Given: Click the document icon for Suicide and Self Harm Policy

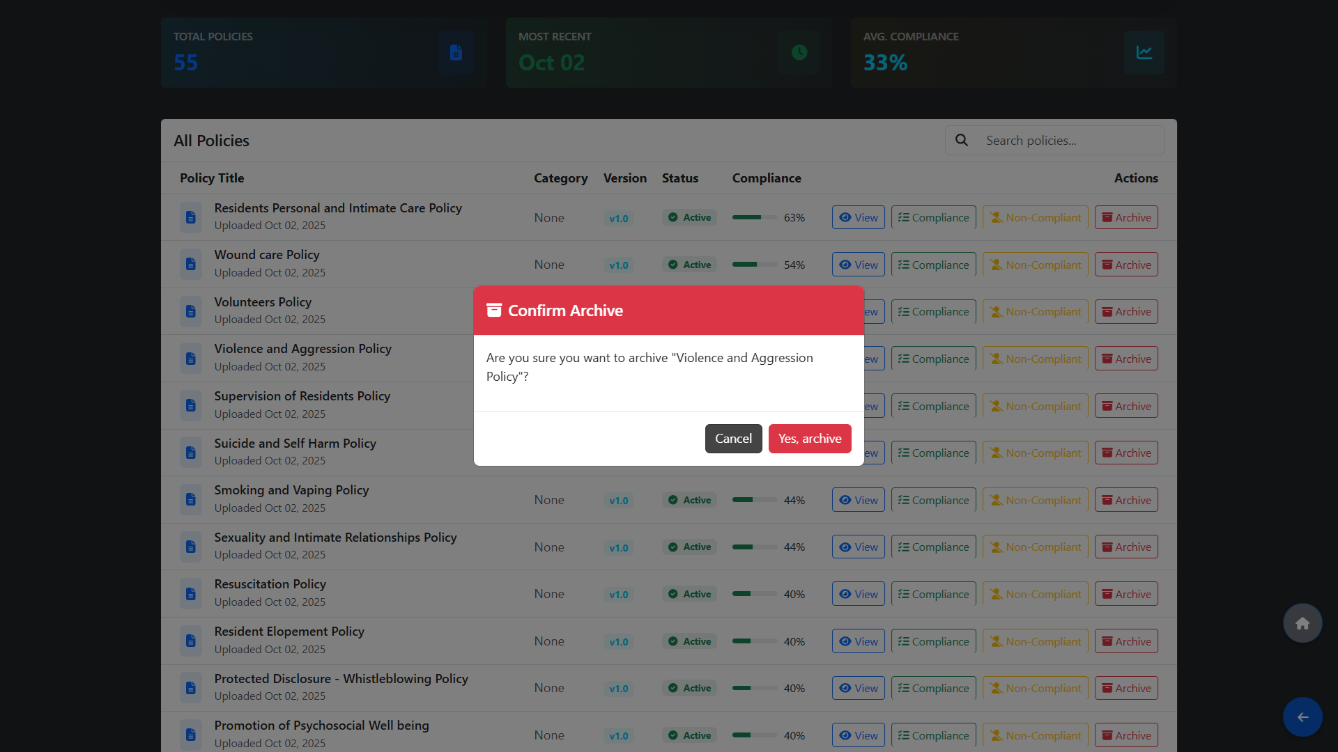Looking at the screenshot, I should [191, 453].
